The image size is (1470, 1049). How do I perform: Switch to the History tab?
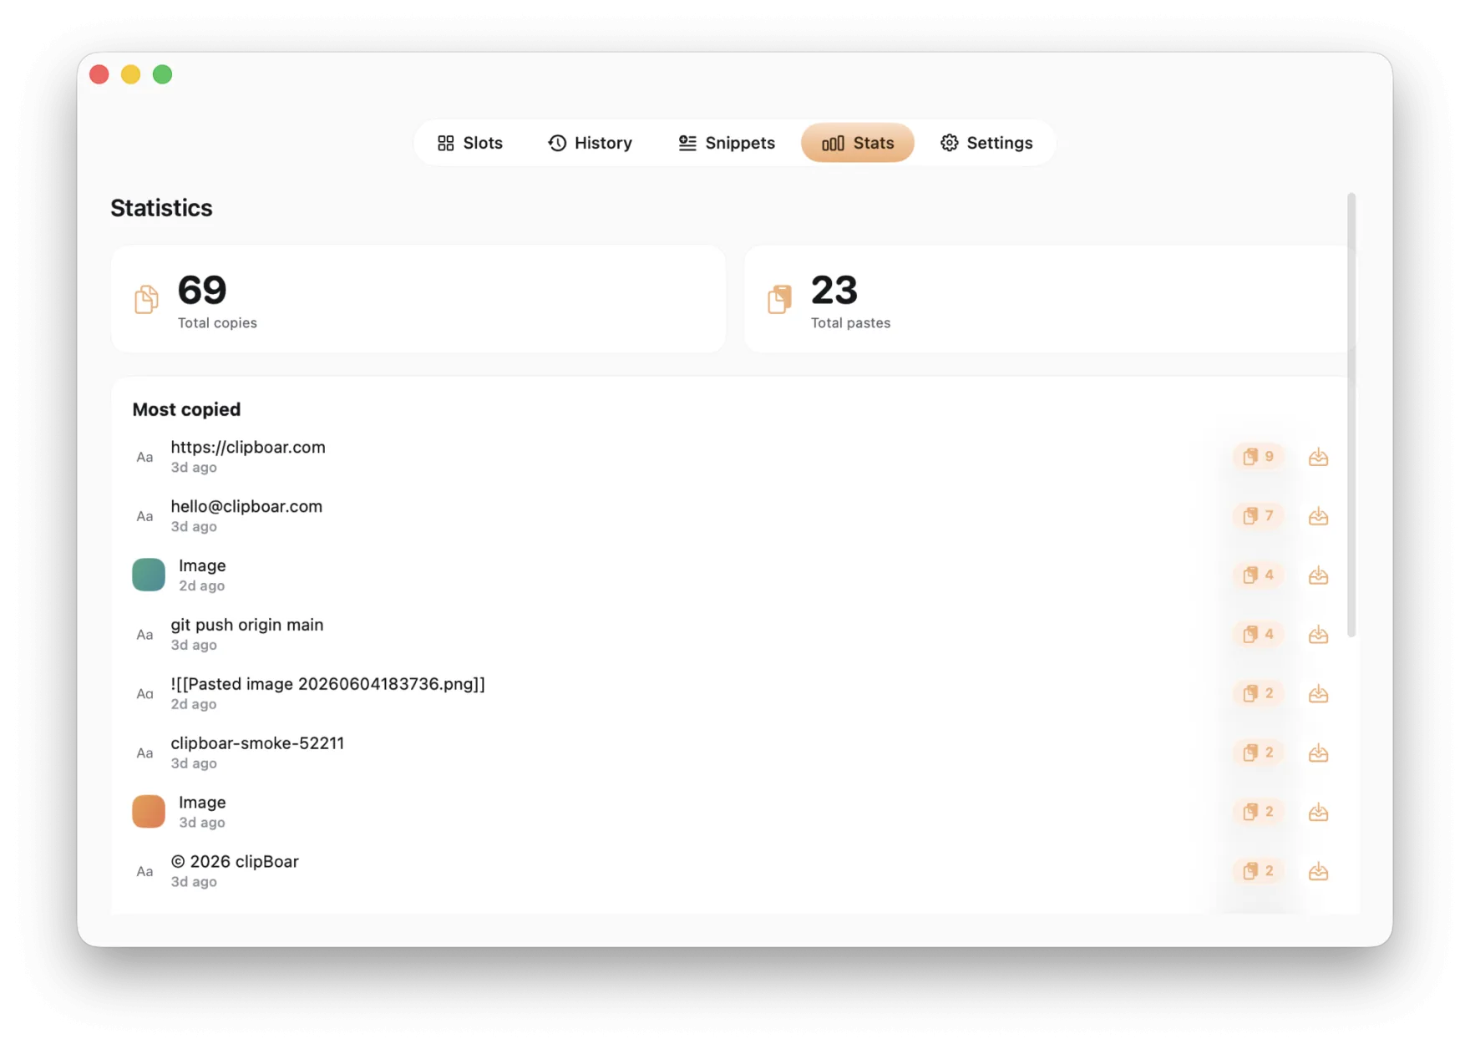click(590, 143)
